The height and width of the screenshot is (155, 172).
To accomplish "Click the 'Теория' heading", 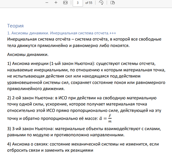I will [15, 26].
